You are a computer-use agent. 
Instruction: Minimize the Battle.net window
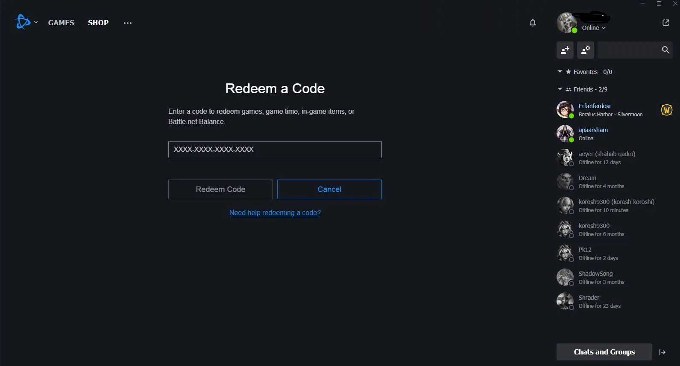[643, 3]
